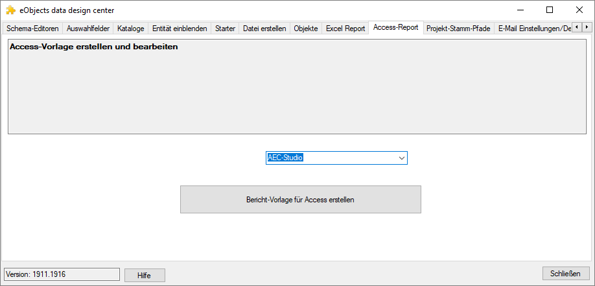Expand the AEC-Studio dropdown arrow
This screenshot has width=595, height=286.
402,158
